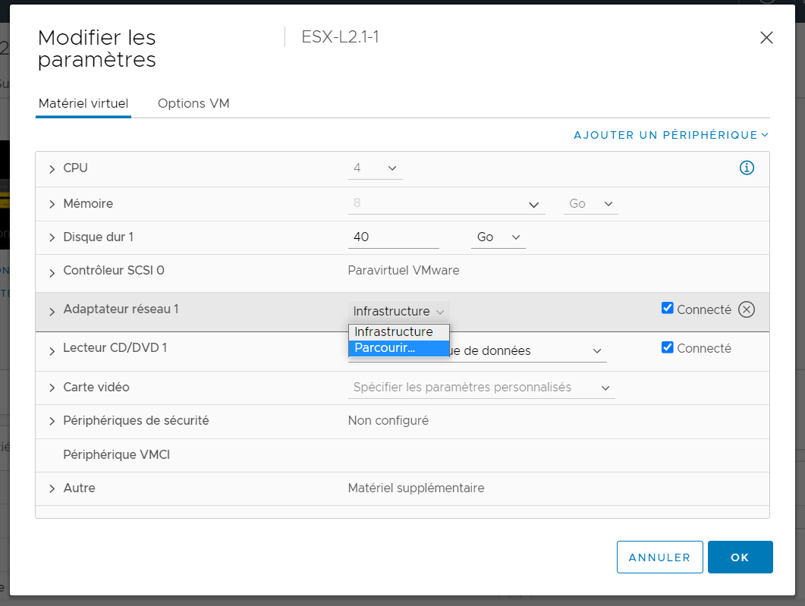Click the ESX-L2.1-1 VM name
The image size is (805, 606).
point(340,37)
